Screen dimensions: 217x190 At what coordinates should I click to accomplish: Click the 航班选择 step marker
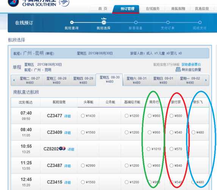click(x=104, y=22)
